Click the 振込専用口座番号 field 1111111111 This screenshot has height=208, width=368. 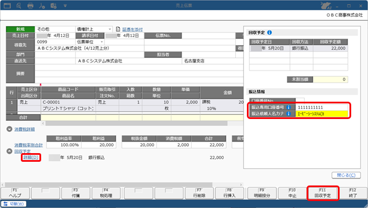322,107
